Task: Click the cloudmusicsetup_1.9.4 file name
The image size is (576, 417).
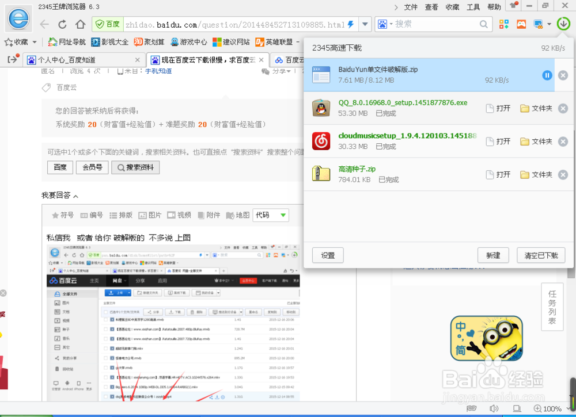Action: (x=407, y=136)
